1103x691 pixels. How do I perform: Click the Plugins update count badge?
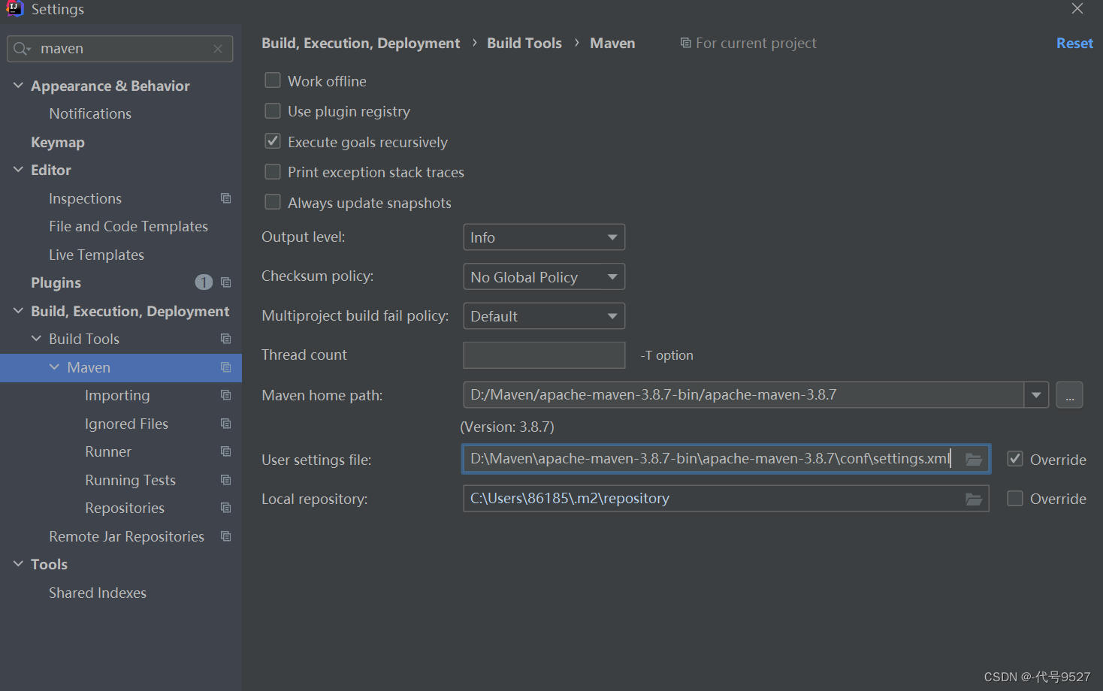(204, 282)
